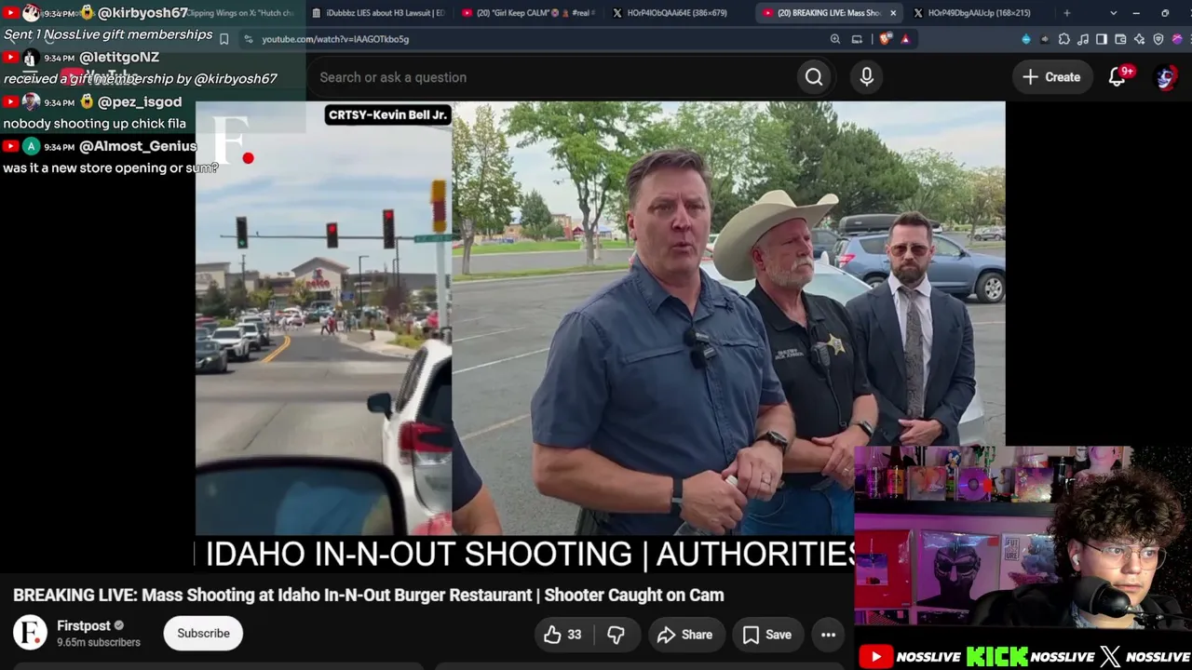This screenshot has width=1192, height=670.
Task: Open the more actions ellipsis menu
Action: click(828, 635)
